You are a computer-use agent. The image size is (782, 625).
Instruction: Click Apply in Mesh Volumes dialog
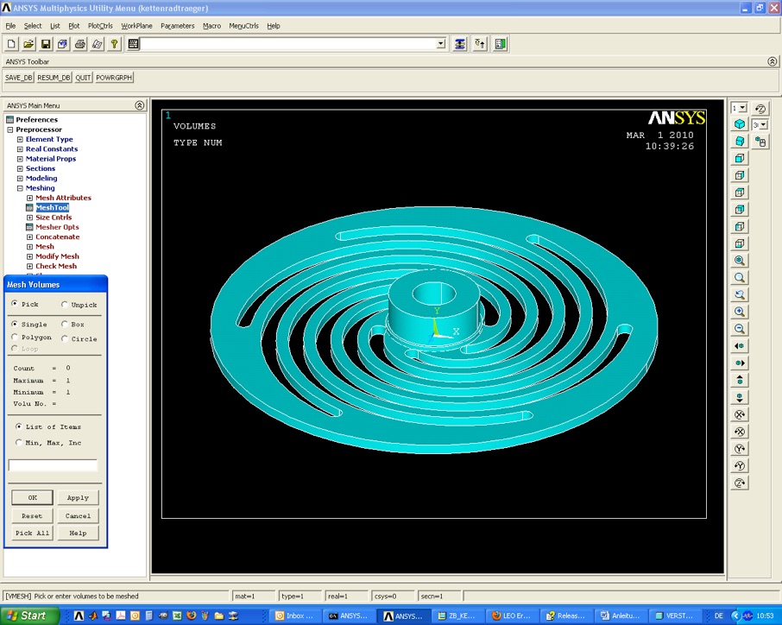click(78, 497)
